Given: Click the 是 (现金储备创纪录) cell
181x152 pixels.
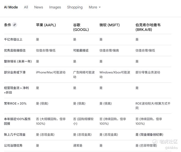Looking at the screenshot, I should click(x=149, y=135).
